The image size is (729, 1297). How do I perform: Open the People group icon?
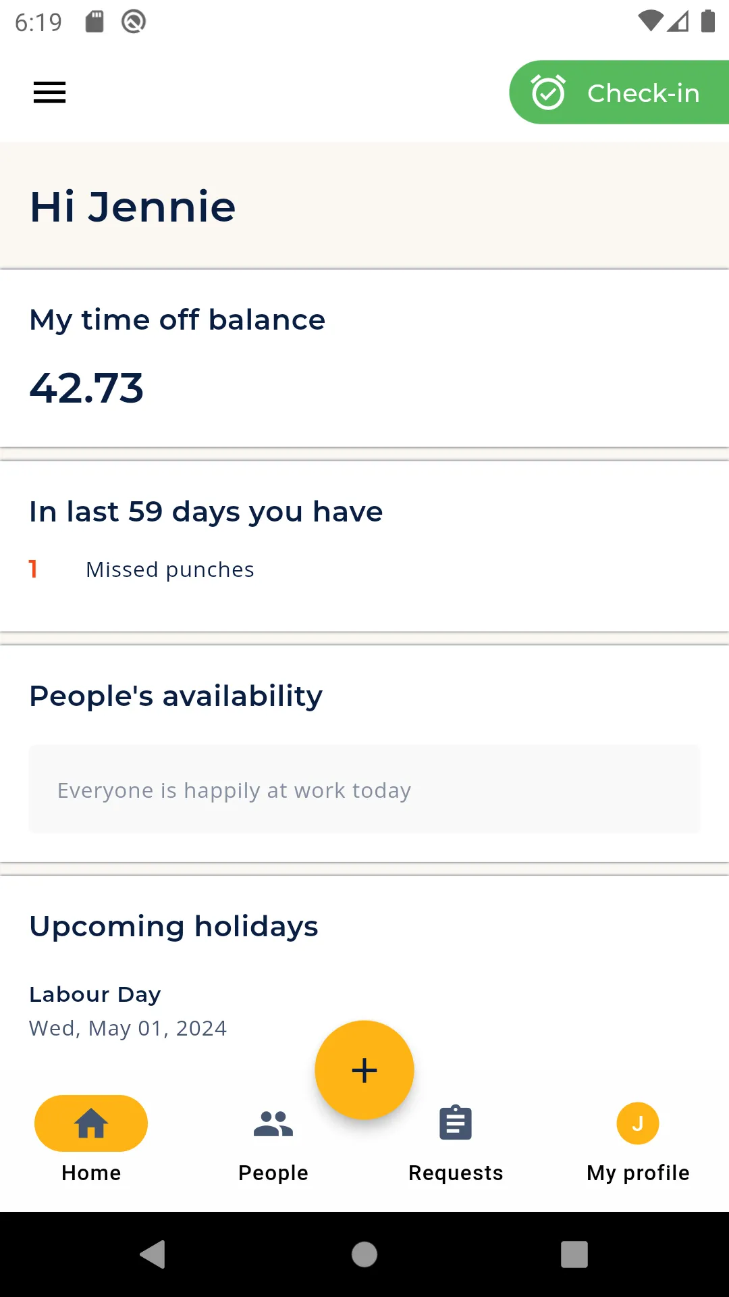tap(273, 1124)
